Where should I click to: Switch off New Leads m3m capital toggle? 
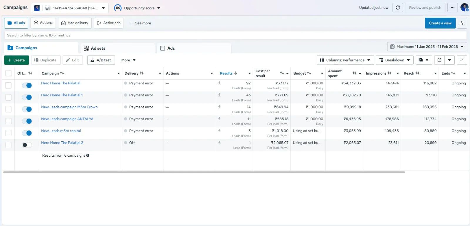pyautogui.click(x=27, y=133)
